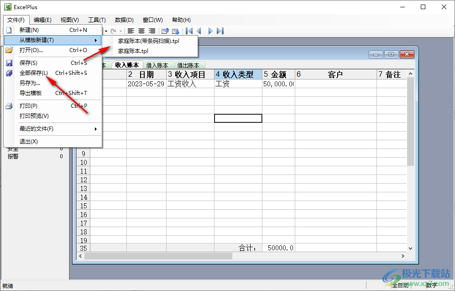Switch to 借入账本 tab

click(x=157, y=65)
